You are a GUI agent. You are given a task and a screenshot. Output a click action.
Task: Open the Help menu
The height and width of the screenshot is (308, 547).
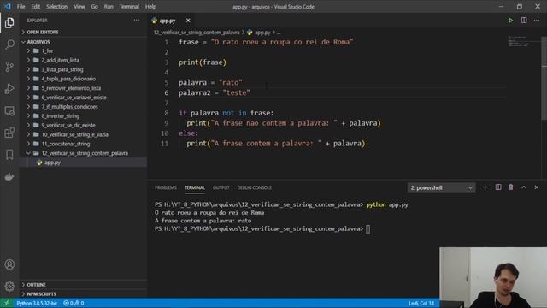pyautogui.click(x=150, y=7)
